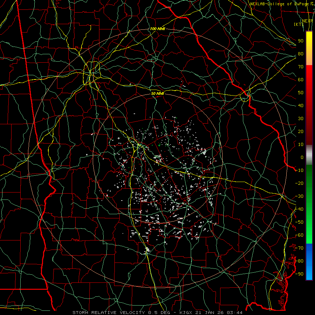The width and height of the screenshot is (315, 315).
Task: Click the -30 value on velocity scale
Action: pyautogui.click(x=299, y=196)
